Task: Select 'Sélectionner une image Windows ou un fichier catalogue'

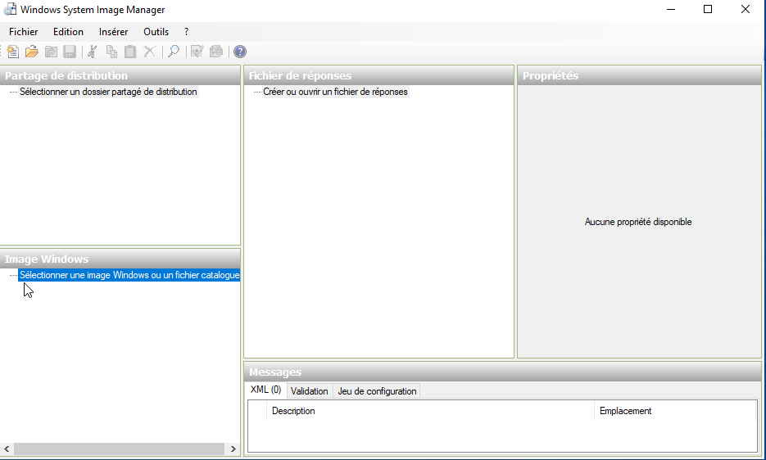Action: tap(129, 275)
